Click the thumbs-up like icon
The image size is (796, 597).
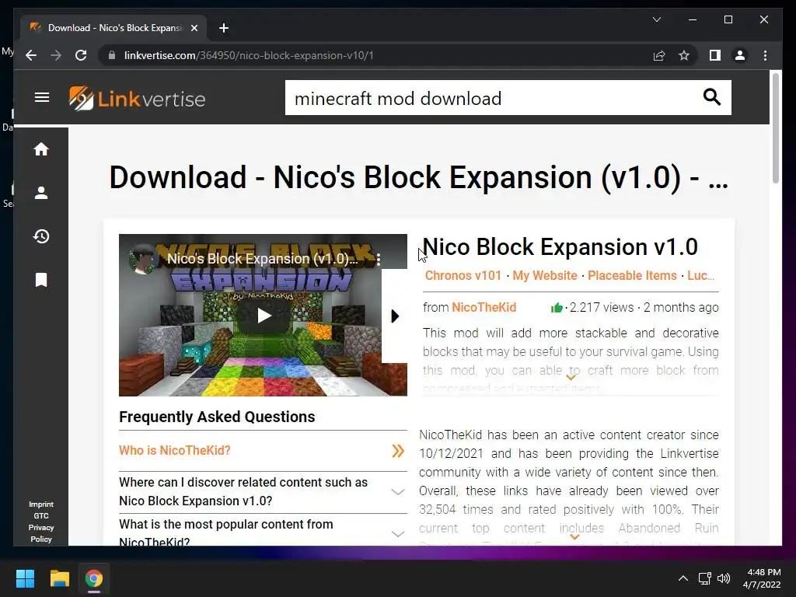pyautogui.click(x=557, y=307)
